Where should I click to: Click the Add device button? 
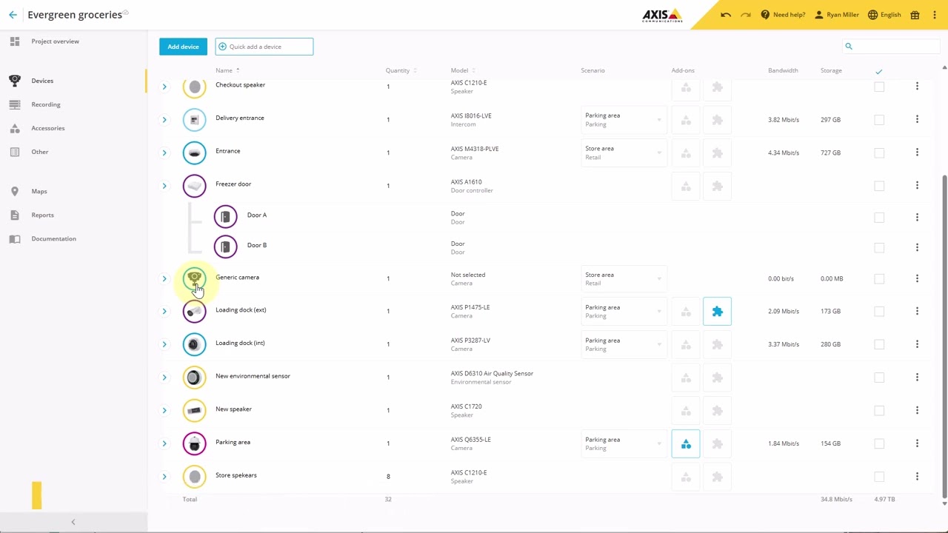(x=183, y=47)
